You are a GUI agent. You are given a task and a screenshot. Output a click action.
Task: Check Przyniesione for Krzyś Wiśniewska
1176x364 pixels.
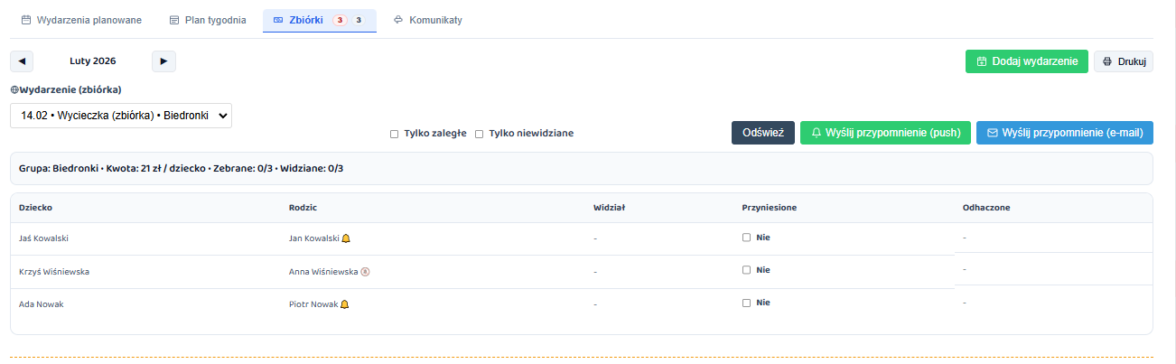(746, 270)
